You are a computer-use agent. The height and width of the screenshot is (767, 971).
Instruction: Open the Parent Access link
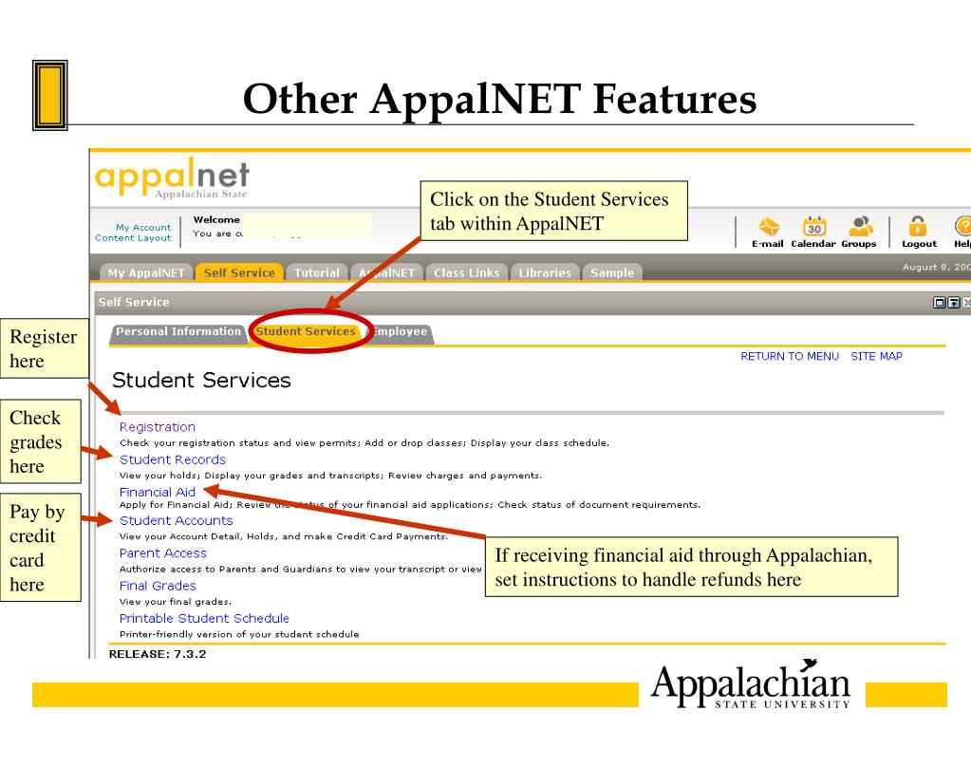point(163,553)
